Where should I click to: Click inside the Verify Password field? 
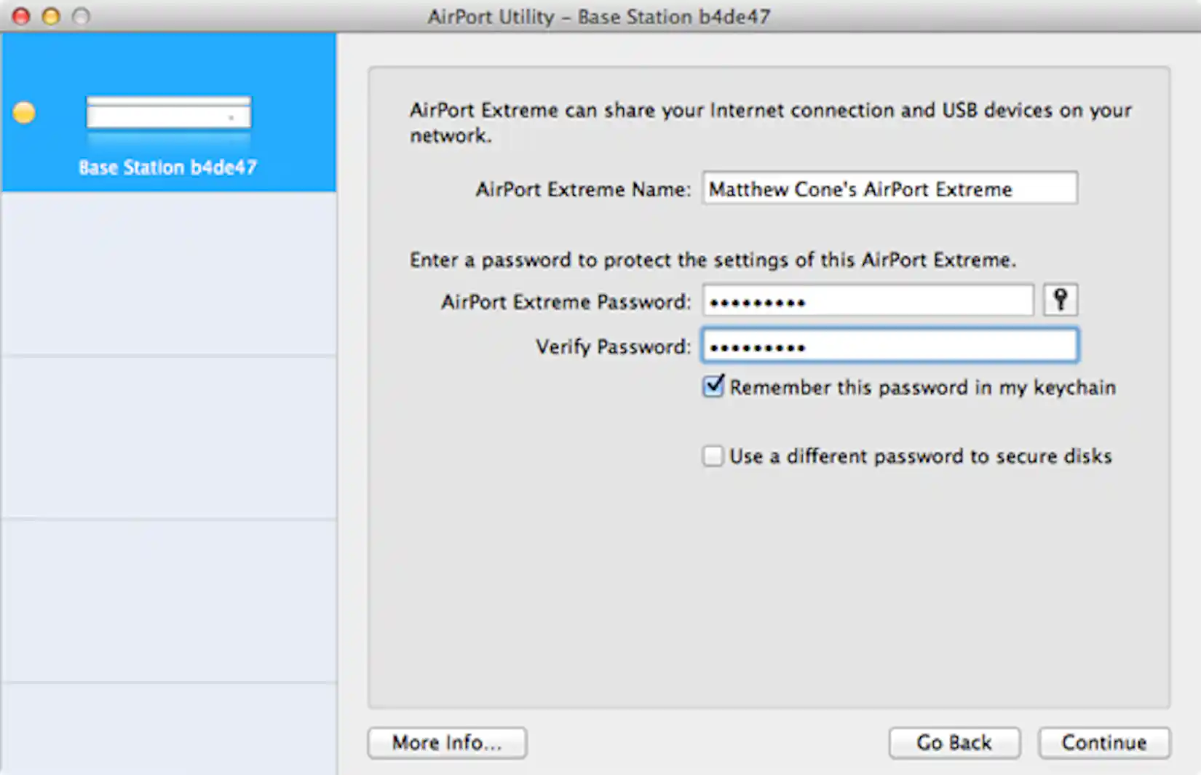point(889,345)
